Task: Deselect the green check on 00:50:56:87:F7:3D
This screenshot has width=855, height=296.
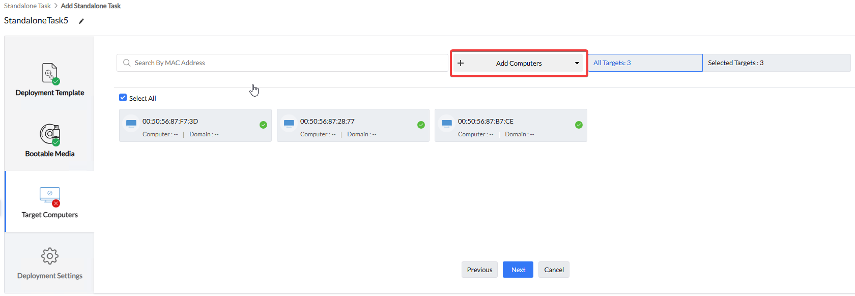Action: pos(263,125)
